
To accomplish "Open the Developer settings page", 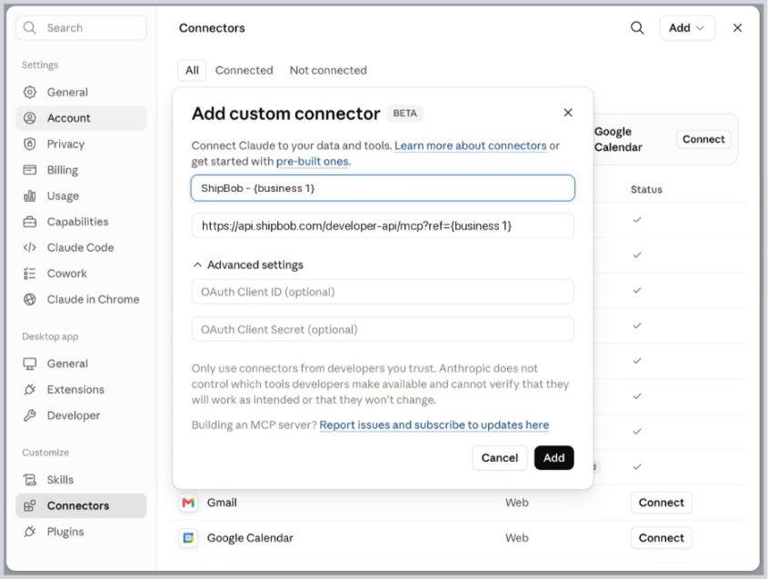I will (x=81, y=415).
